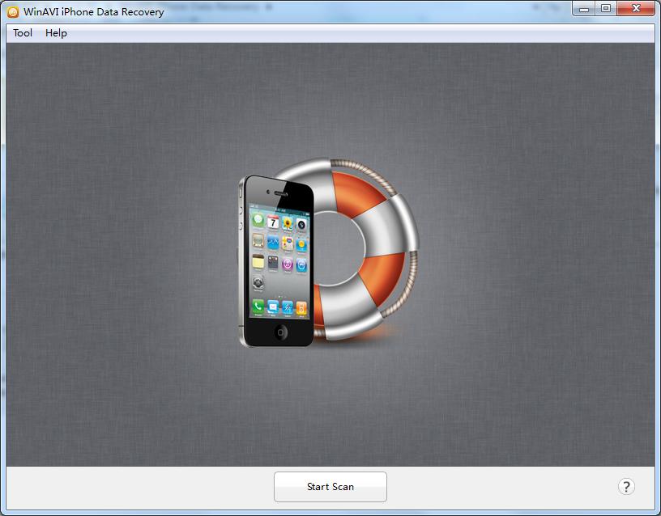Click the green Messages icon on iPhone image
This screenshot has width=661, height=516.
coord(258,219)
